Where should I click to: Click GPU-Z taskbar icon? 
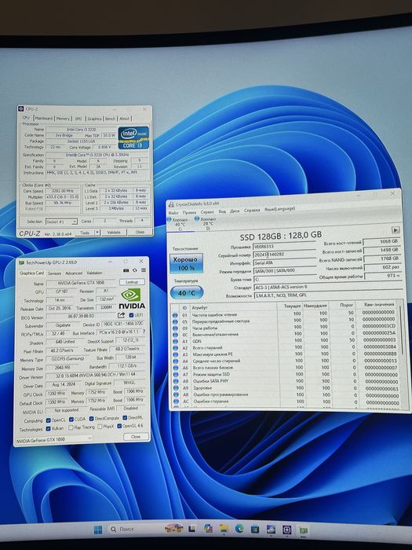pos(303,530)
